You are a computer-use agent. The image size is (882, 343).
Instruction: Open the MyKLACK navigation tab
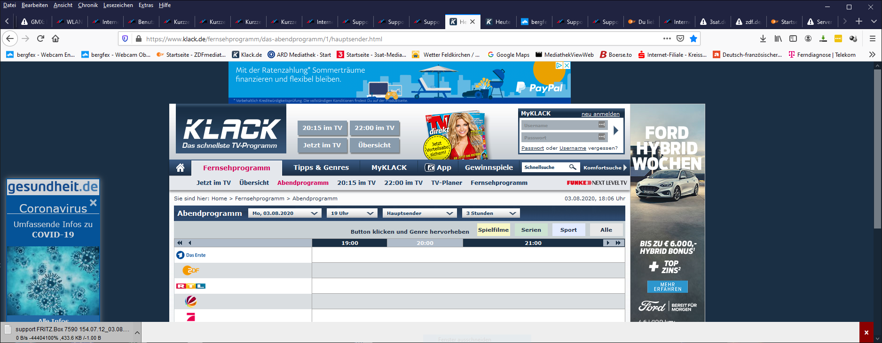[x=389, y=168]
